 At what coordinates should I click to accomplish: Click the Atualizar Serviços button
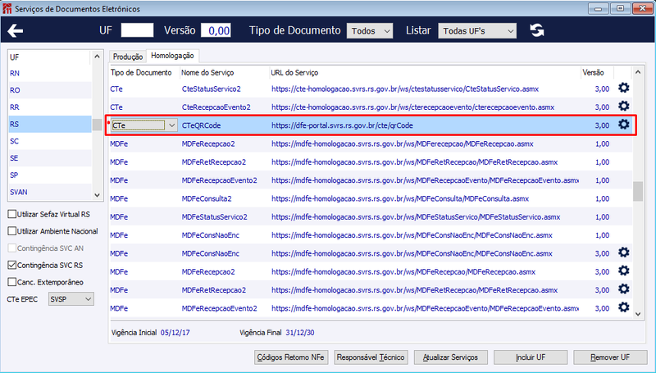coord(450,357)
